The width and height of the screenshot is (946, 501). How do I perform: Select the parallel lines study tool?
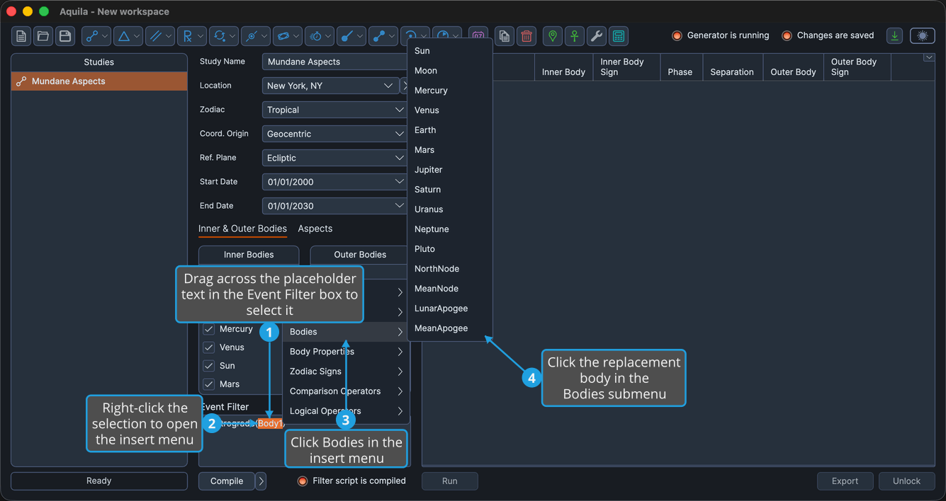click(x=155, y=36)
